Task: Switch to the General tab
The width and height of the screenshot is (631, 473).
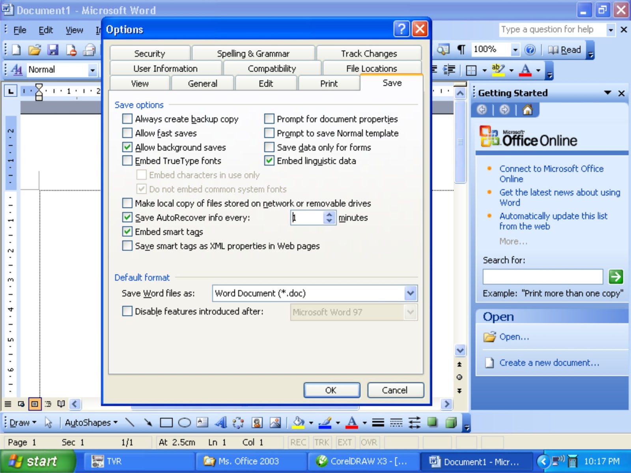Action: pyautogui.click(x=202, y=83)
